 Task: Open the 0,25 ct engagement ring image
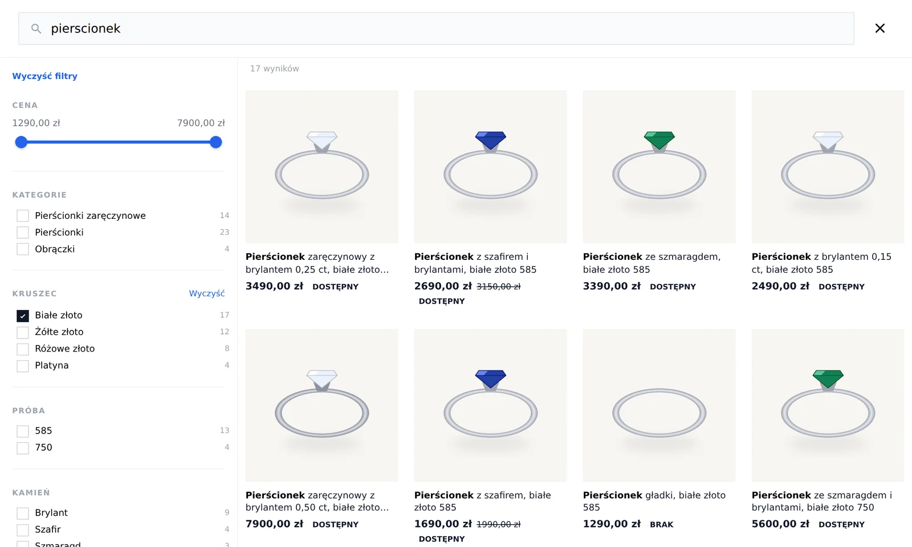tap(322, 167)
